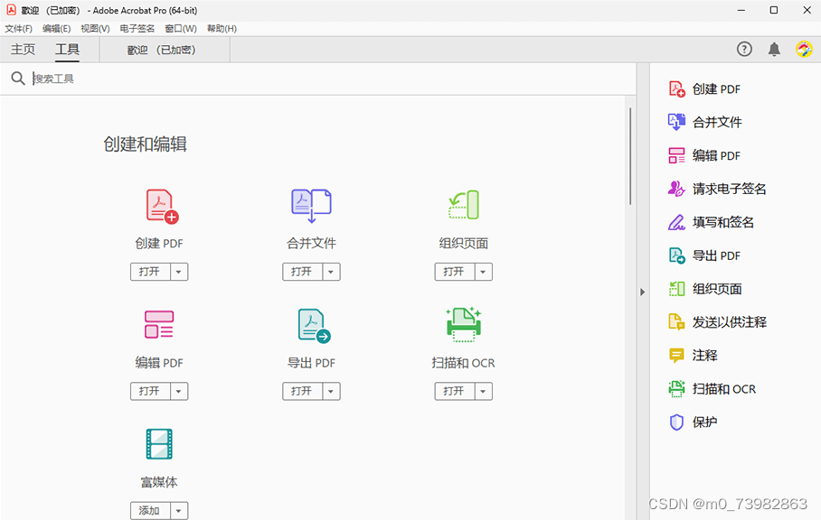Click 打开 button under 编辑 PDF
This screenshot has width=821, height=520.
coord(150,392)
